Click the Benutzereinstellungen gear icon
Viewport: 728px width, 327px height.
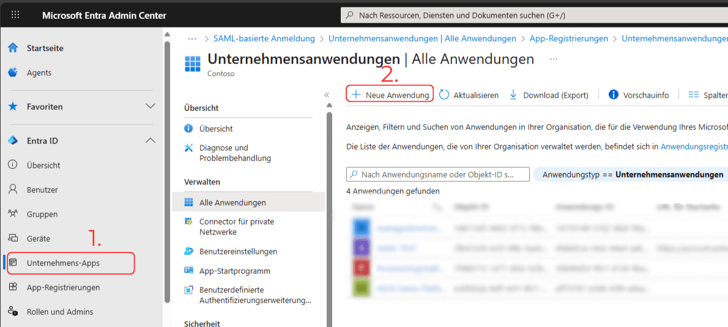tap(188, 251)
